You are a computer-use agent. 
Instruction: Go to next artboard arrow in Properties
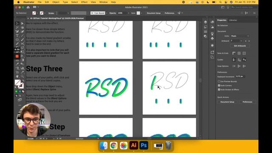249,41
